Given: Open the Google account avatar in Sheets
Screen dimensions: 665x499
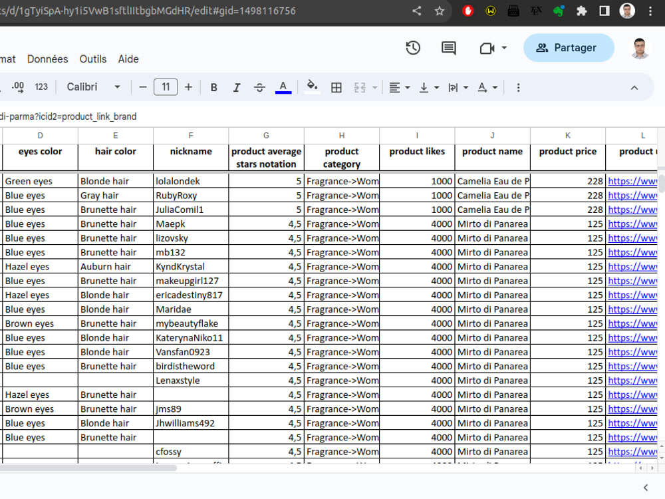Looking at the screenshot, I should coord(639,48).
